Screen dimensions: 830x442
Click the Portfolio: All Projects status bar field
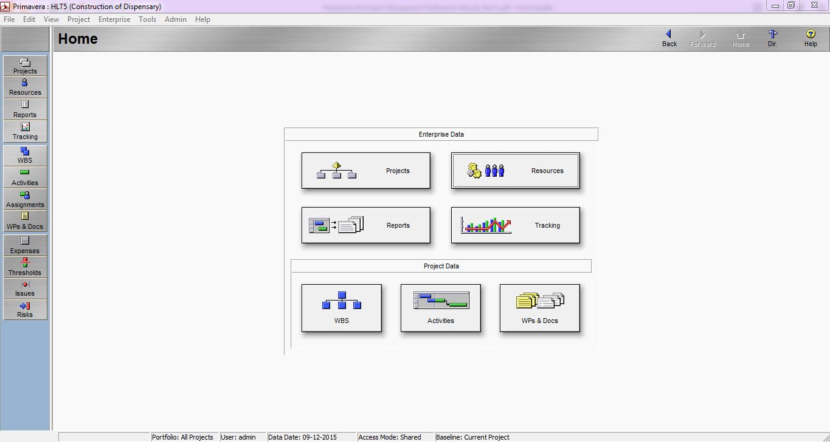pyautogui.click(x=183, y=437)
